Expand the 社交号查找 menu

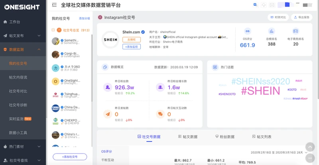[x=23, y=160]
